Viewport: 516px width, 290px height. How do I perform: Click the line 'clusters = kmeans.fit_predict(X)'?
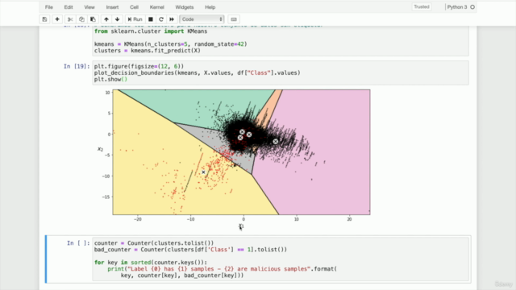(x=147, y=51)
